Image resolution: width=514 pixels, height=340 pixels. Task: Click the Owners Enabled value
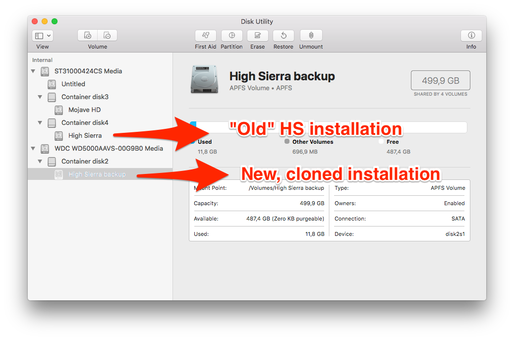[455, 203]
